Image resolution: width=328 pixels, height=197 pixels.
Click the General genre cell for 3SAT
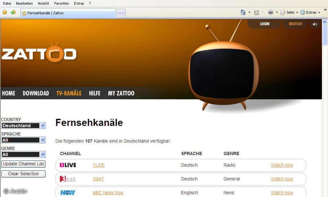tap(232, 179)
